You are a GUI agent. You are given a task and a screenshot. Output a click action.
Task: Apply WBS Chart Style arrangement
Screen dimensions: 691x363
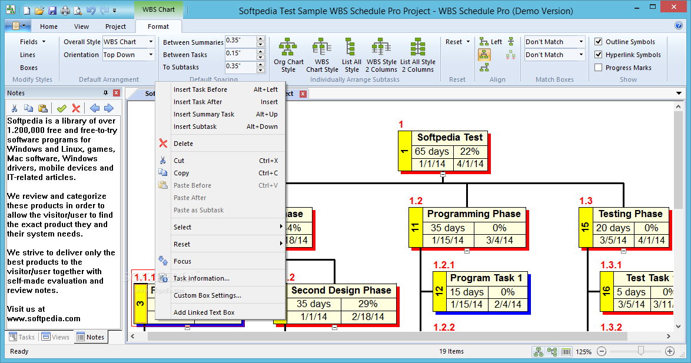[322, 55]
